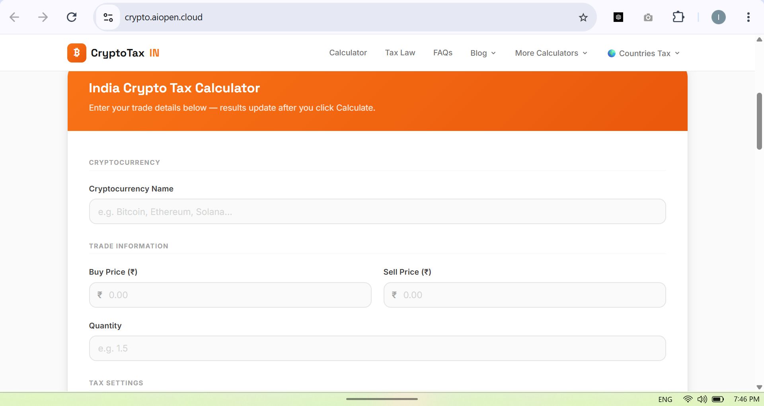The height and width of the screenshot is (406, 764).
Task: Click the orange Bitcoin logo icon
Action: pos(77,53)
